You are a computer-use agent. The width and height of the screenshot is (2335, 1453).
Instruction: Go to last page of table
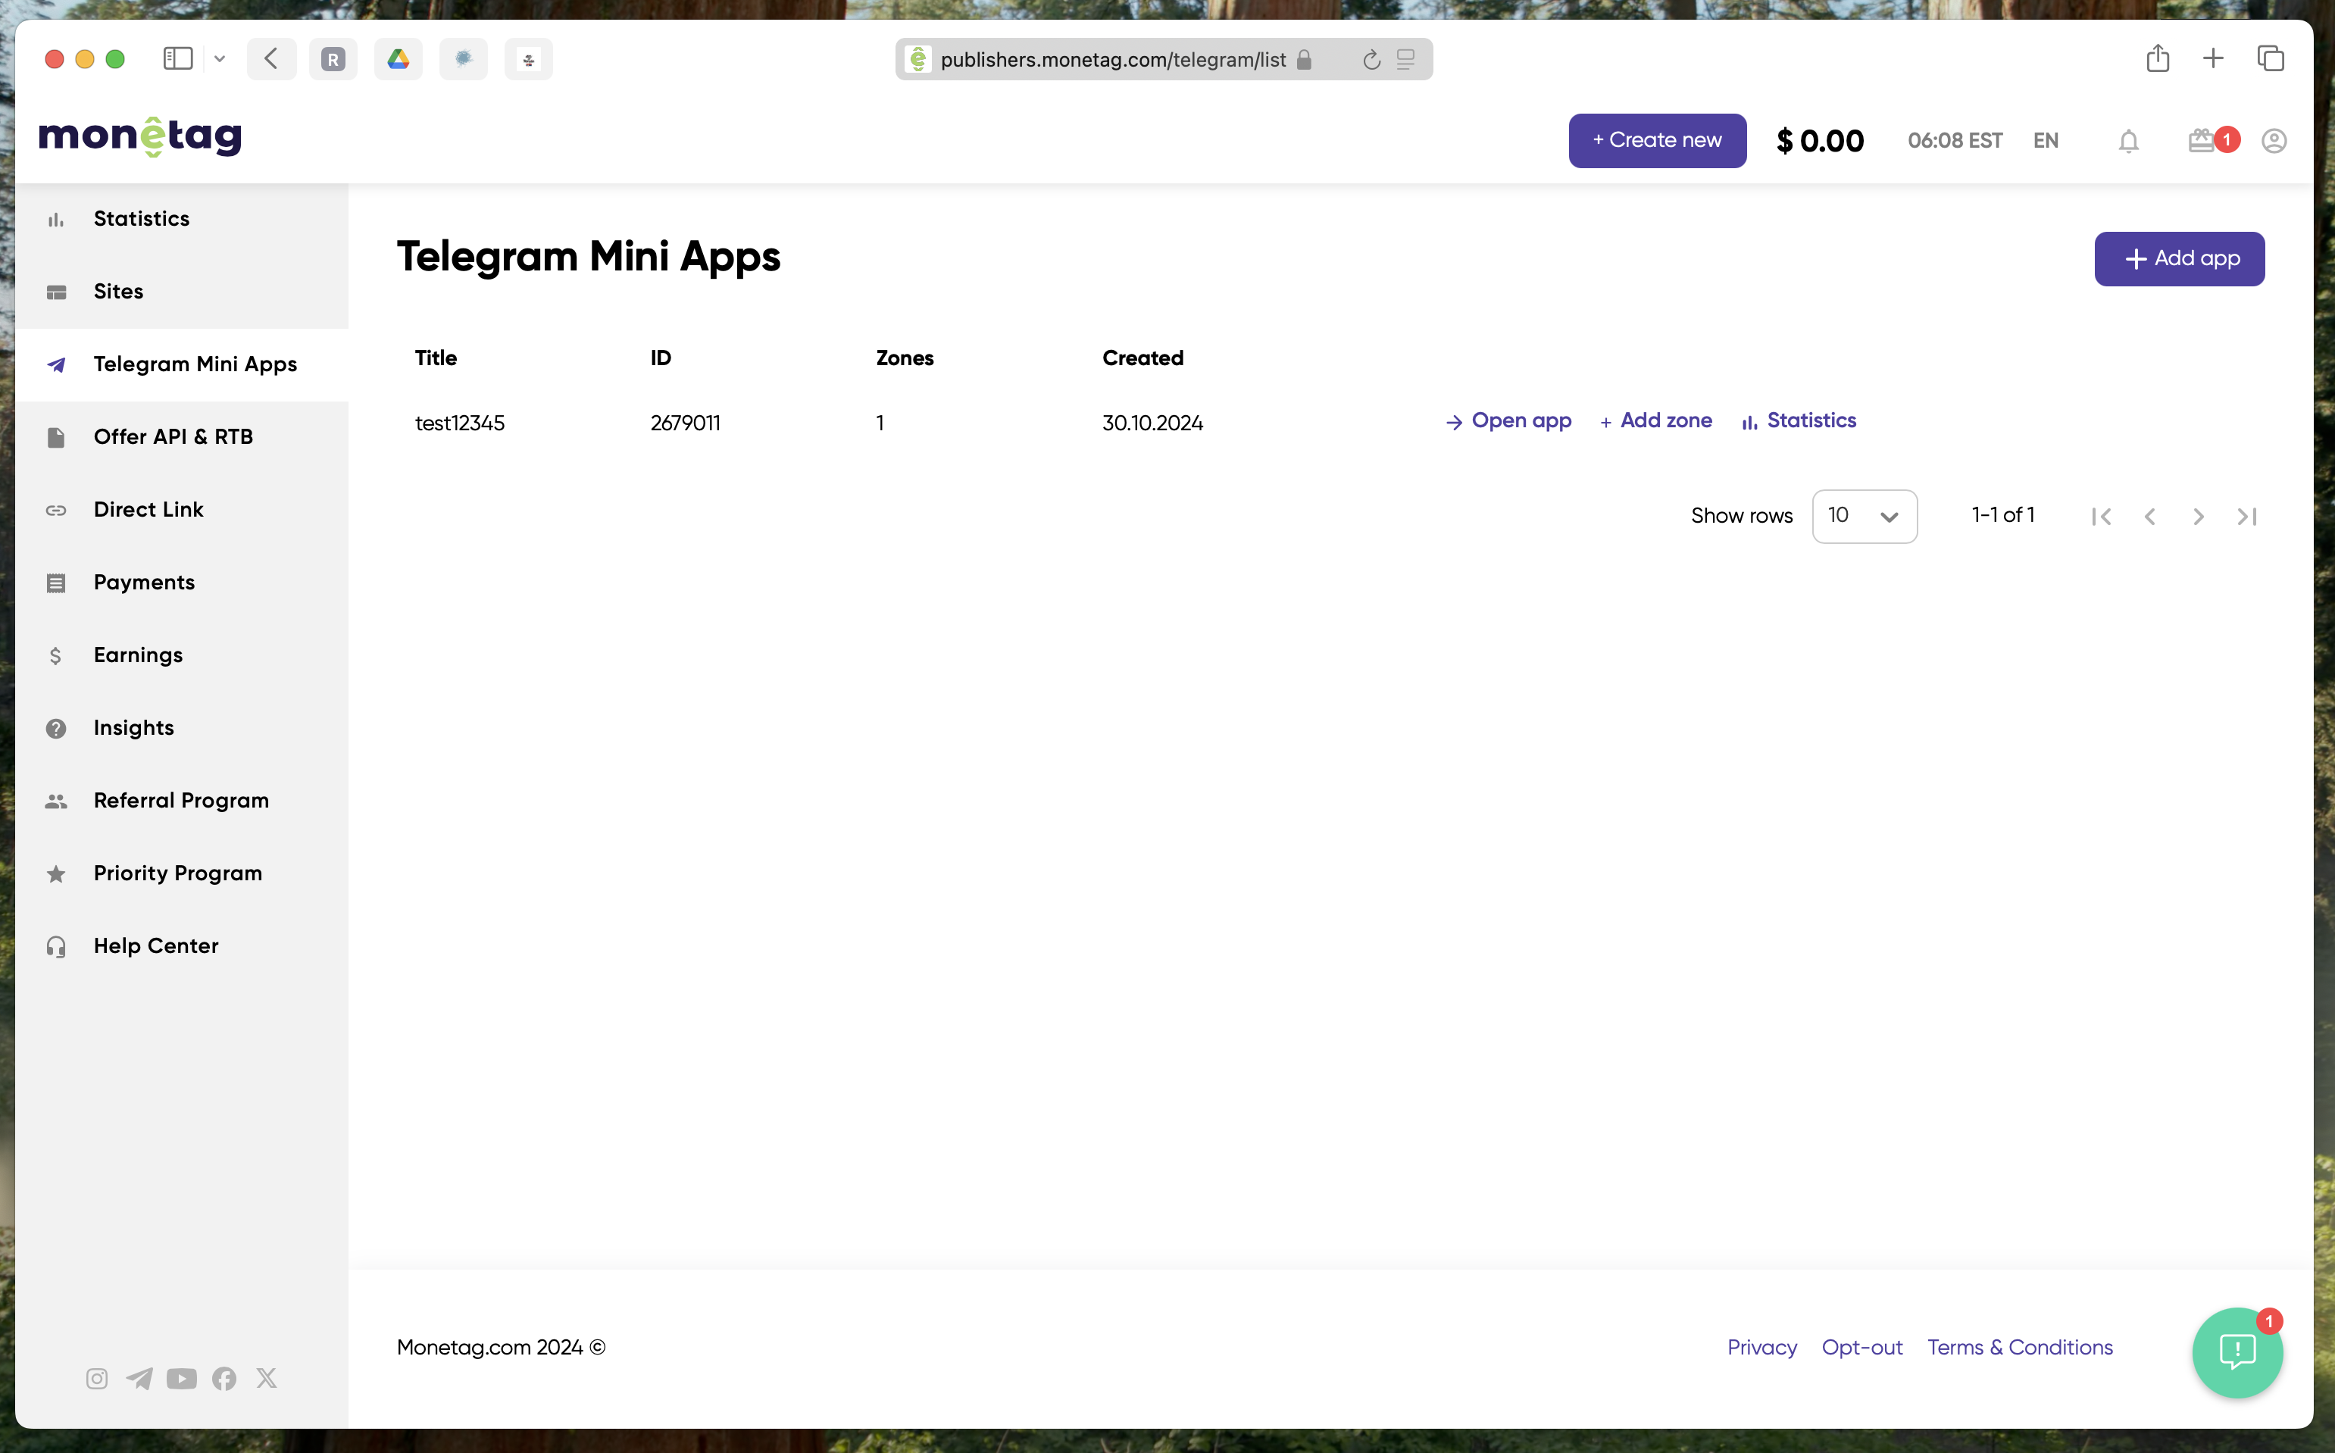[2246, 517]
